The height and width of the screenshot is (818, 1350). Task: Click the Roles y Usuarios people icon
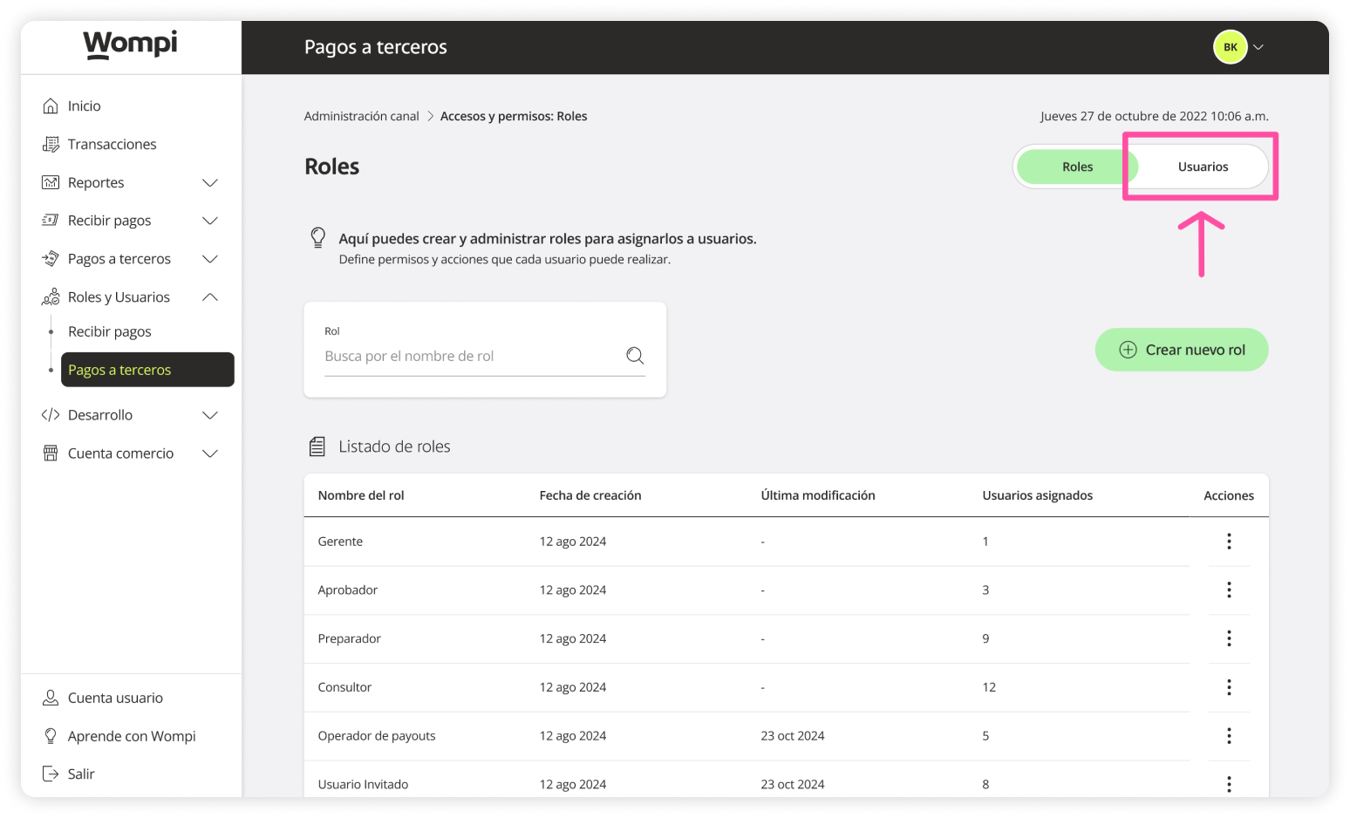[51, 297]
